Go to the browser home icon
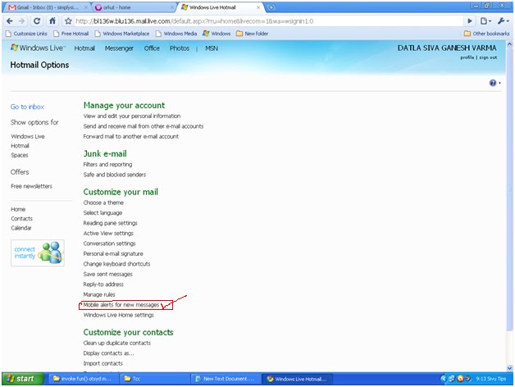The width and height of the screenshot is (515, 387). point(52,21)
